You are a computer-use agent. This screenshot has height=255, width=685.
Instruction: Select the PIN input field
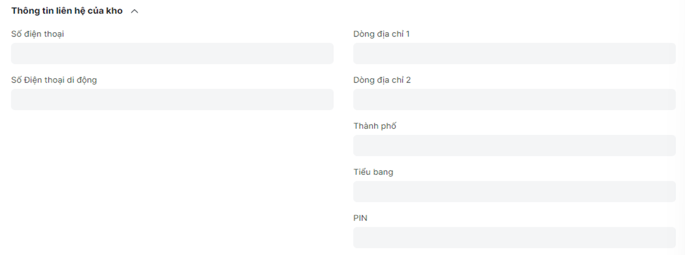[514, 237]
